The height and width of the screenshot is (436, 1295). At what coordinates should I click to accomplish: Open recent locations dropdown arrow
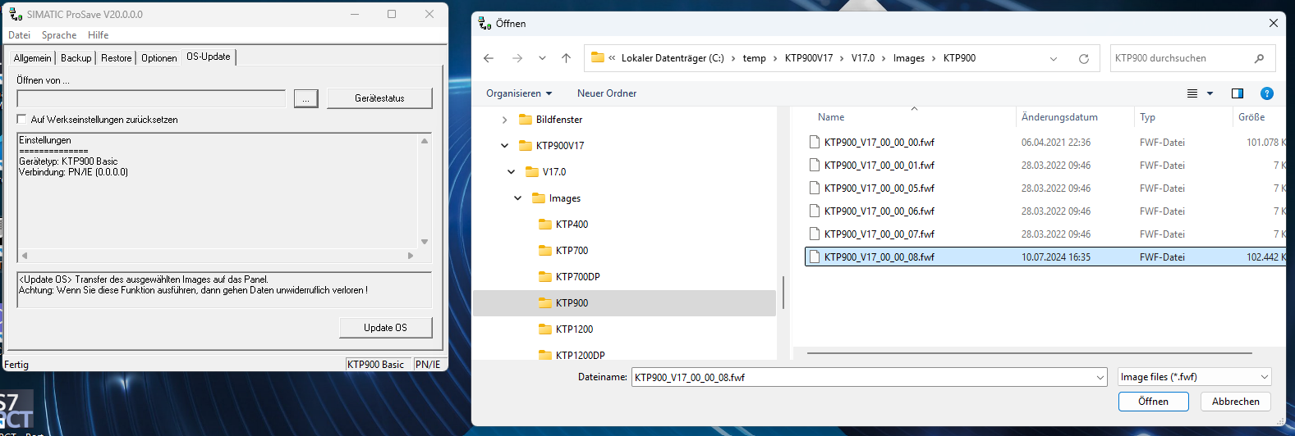point(542,58)
